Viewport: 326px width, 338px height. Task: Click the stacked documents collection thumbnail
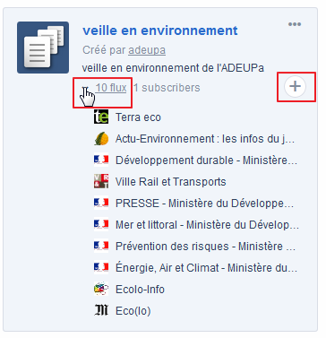coord(43,48)
